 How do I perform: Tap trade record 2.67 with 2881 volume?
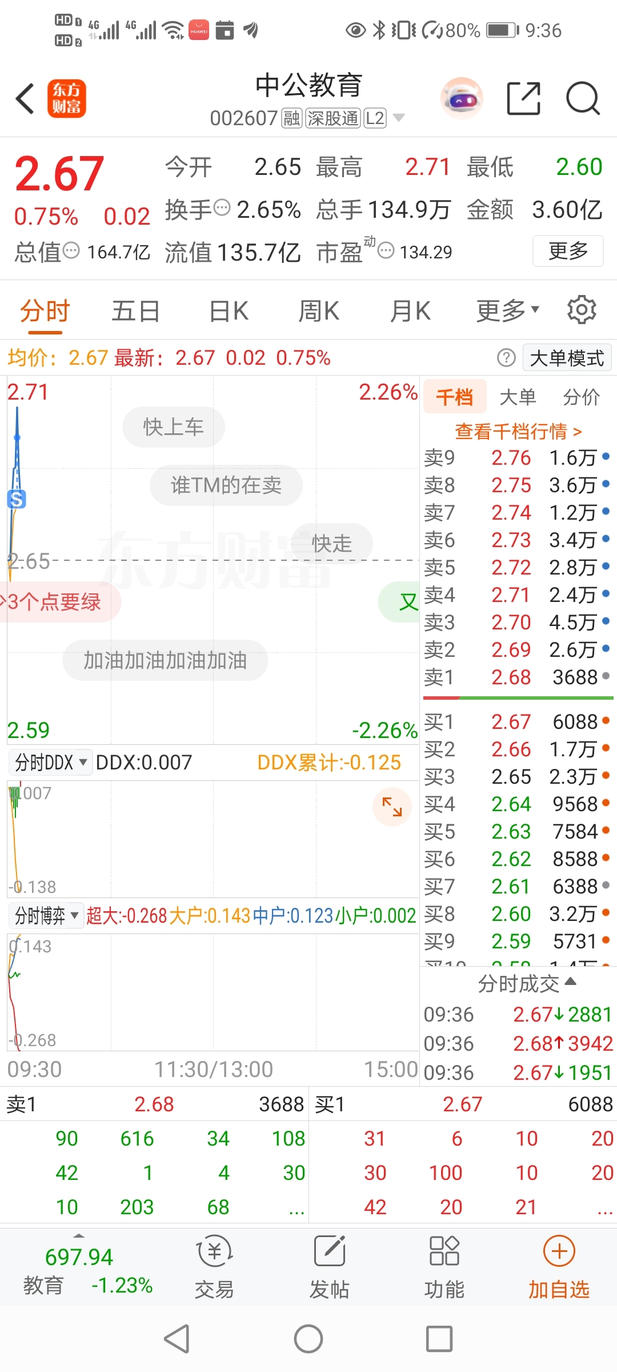click(x=518, y=1014)
